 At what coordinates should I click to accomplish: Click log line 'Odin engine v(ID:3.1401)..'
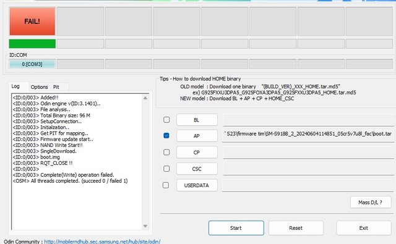[x=56, y=104]
